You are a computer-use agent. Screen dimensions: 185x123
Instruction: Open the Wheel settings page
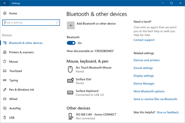(13, 99)
